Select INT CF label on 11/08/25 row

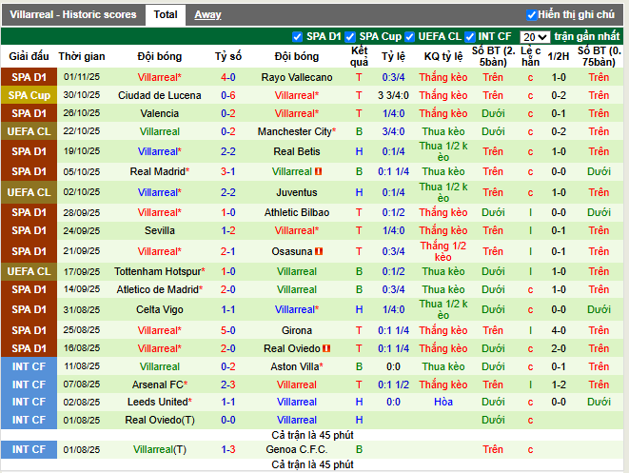click(x=29, y=366)
